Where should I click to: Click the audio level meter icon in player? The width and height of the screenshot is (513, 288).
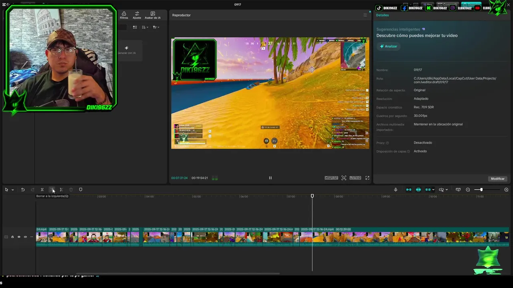point(214,178)
